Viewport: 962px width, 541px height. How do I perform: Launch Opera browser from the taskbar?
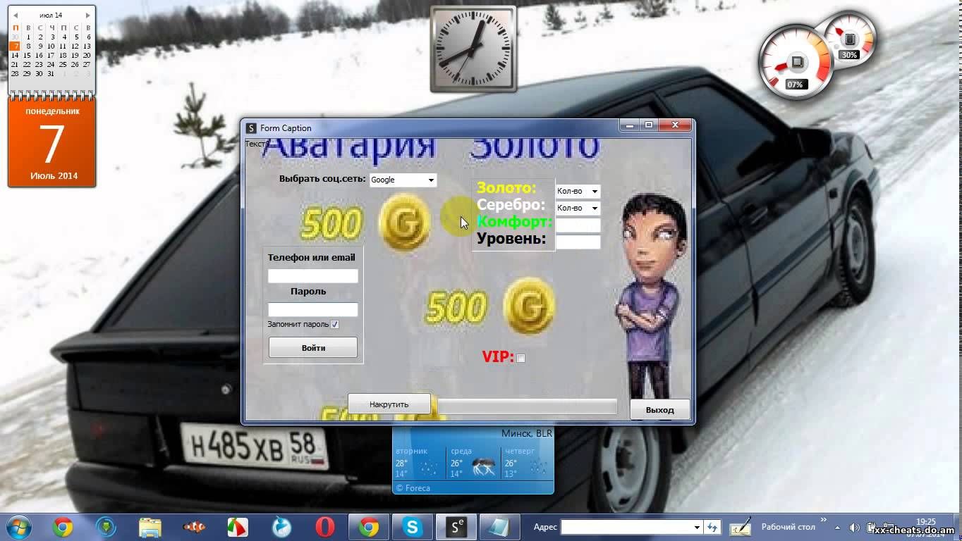click(x=324, y=527)
